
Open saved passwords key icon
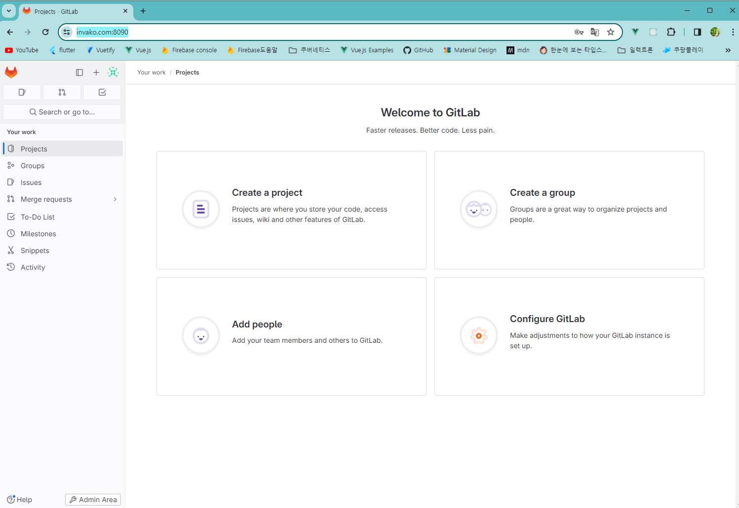579,32
